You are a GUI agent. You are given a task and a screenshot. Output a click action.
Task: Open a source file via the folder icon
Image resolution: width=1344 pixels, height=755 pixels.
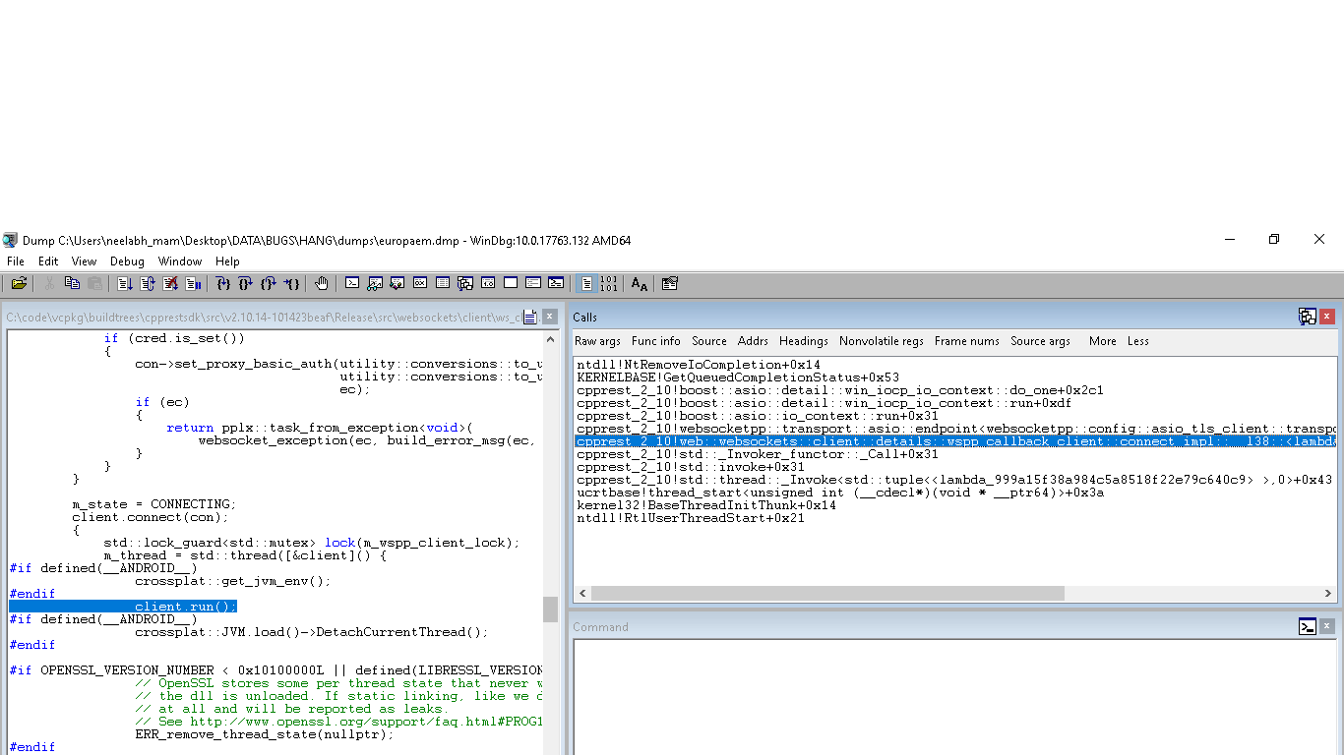pyautogui.click(x=18, y=283)
